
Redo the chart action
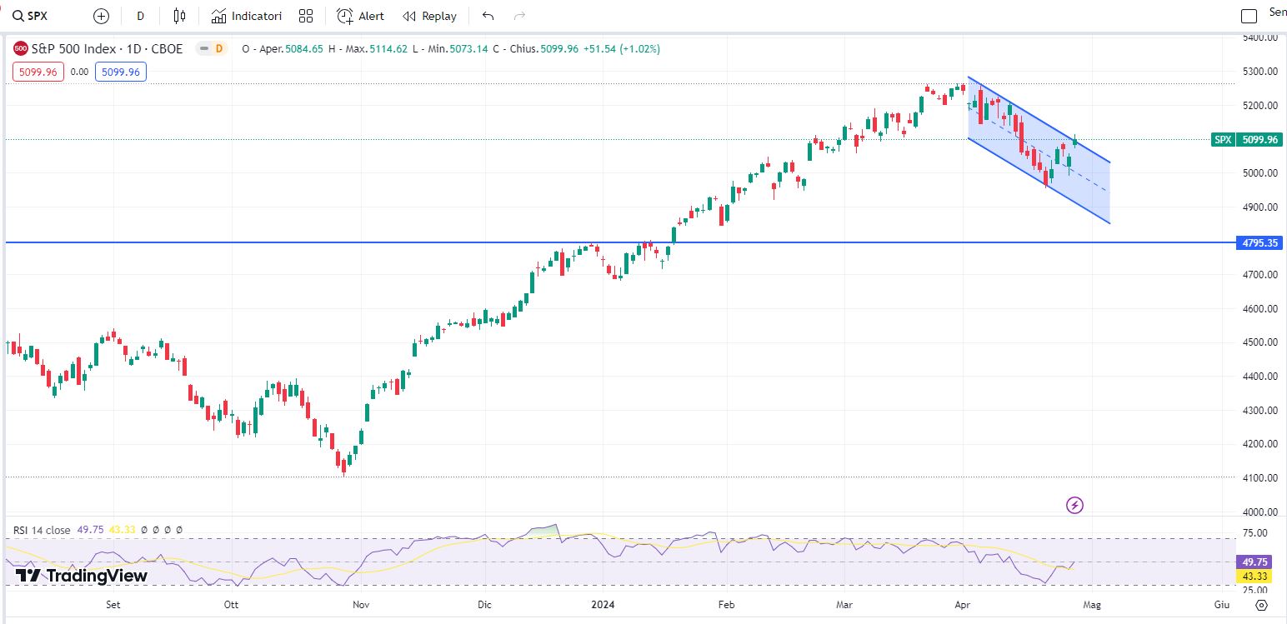pyautogui.click(x=520, y=16)
